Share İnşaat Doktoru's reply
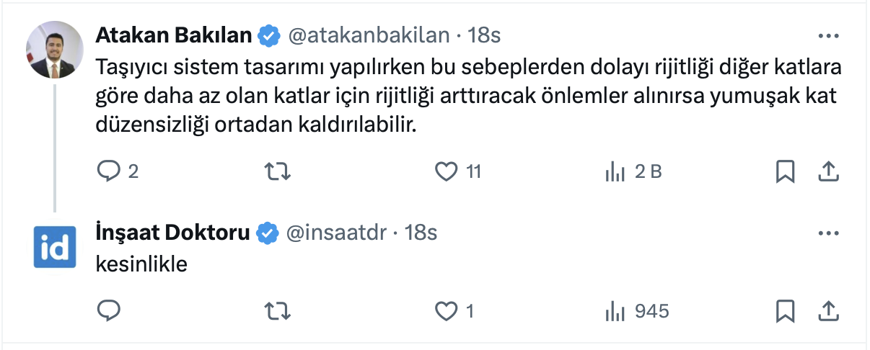The image size is (870, 350). pos(828,310)
